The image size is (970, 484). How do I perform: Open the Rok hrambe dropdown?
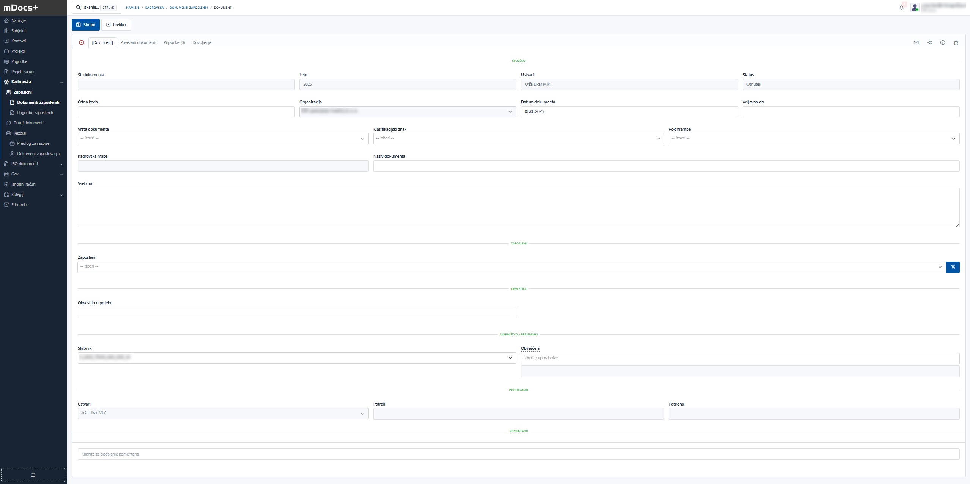tap(814, 139)
